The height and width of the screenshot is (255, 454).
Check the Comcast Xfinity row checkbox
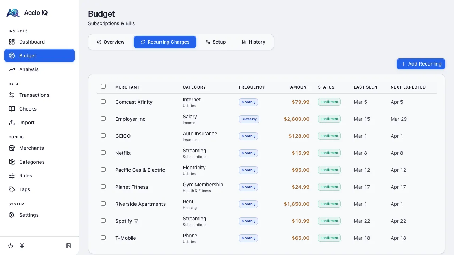tap(103, 102)
